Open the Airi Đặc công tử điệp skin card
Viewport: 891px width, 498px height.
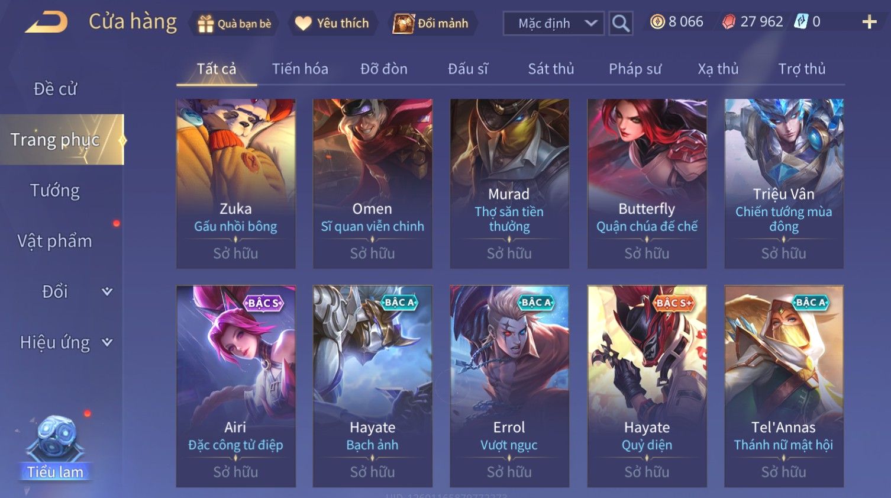tap(235, 386)
